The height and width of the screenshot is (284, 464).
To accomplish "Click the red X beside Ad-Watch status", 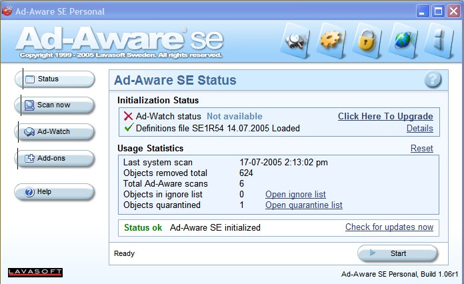I will click(x=128, y=116).
